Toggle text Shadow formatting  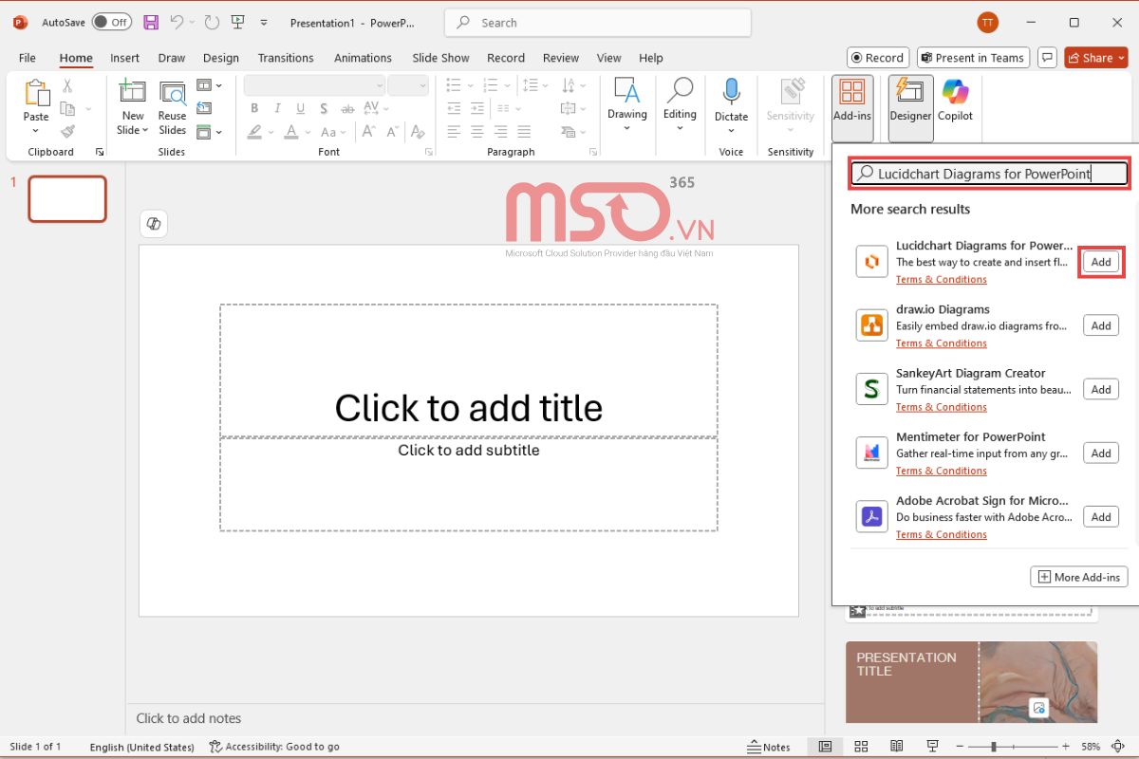[x=324, y=108]
